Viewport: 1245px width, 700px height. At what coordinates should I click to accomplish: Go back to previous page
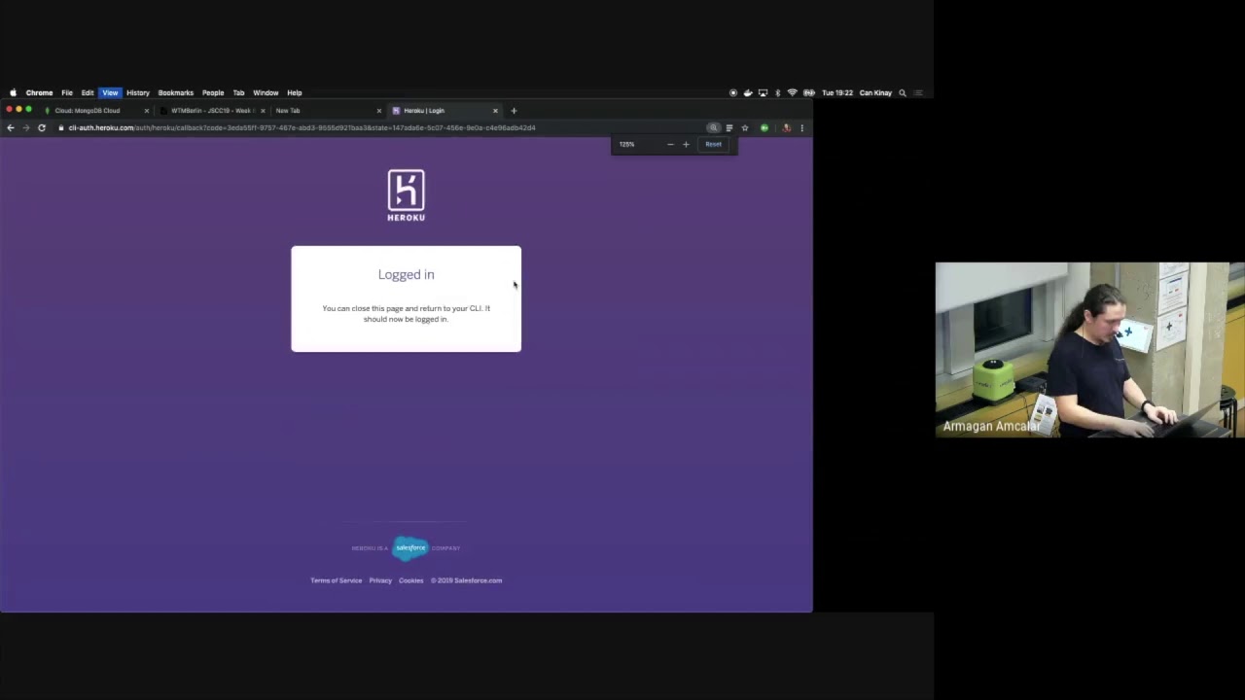pos(11,128)
